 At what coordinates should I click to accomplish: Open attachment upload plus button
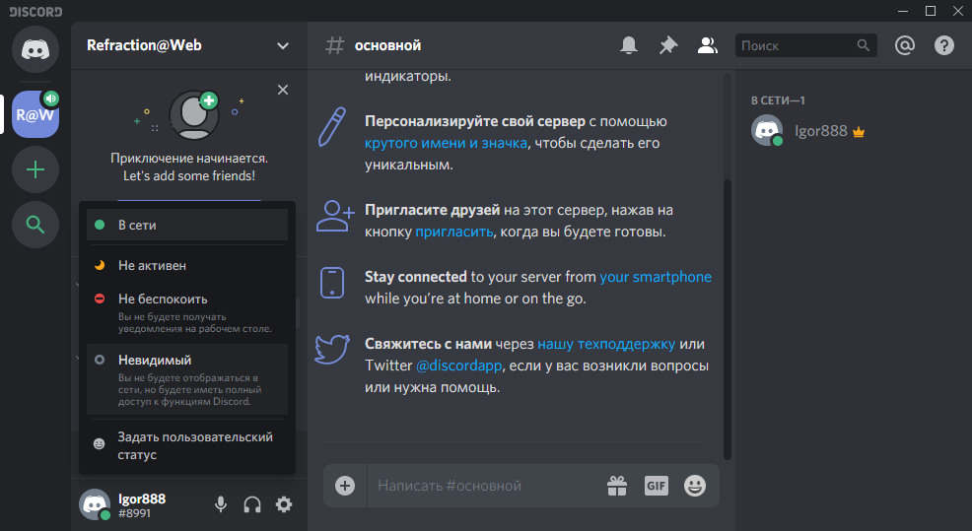[x=345, y=485]
